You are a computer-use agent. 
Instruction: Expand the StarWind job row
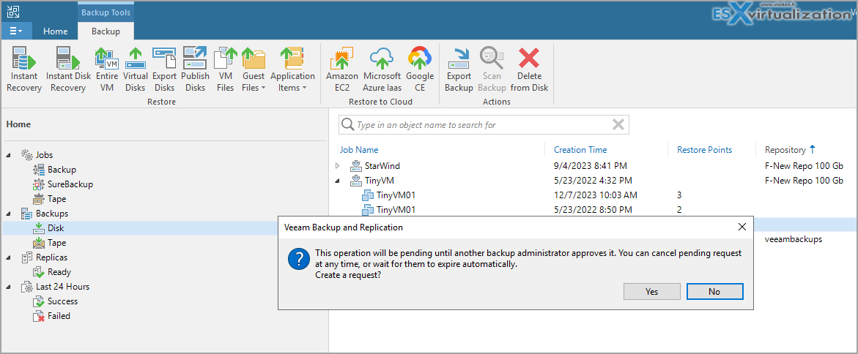pos(338,165)
